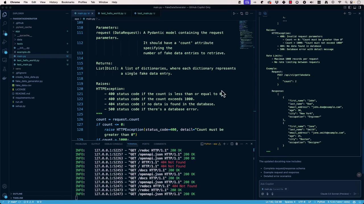The height and width of the screenshot is (204, 364).
Task: Open the Extensions view
Action: (x=5, y=51)
